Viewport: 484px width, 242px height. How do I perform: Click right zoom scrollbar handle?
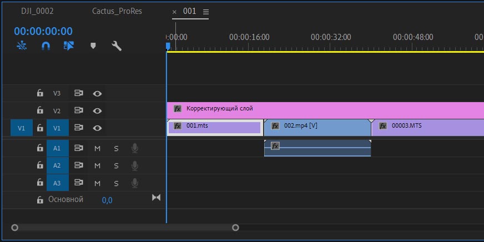coord(235,228)
